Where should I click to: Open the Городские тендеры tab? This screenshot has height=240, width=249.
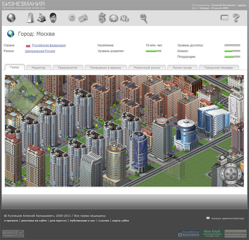point(219,67)
